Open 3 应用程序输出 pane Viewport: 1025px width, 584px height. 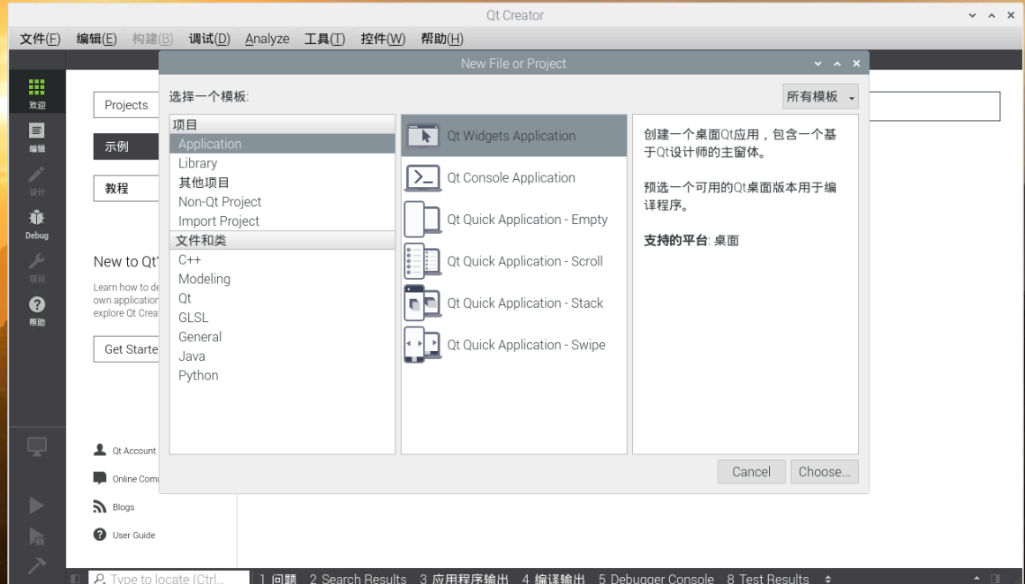pyautogui.click(x=464, y=578)
